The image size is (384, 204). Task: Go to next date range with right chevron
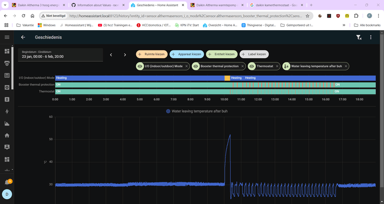(125, 55)
